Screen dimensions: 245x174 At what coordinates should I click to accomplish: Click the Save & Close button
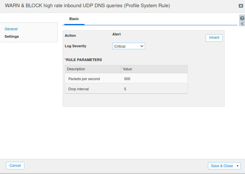click(222, 166)
